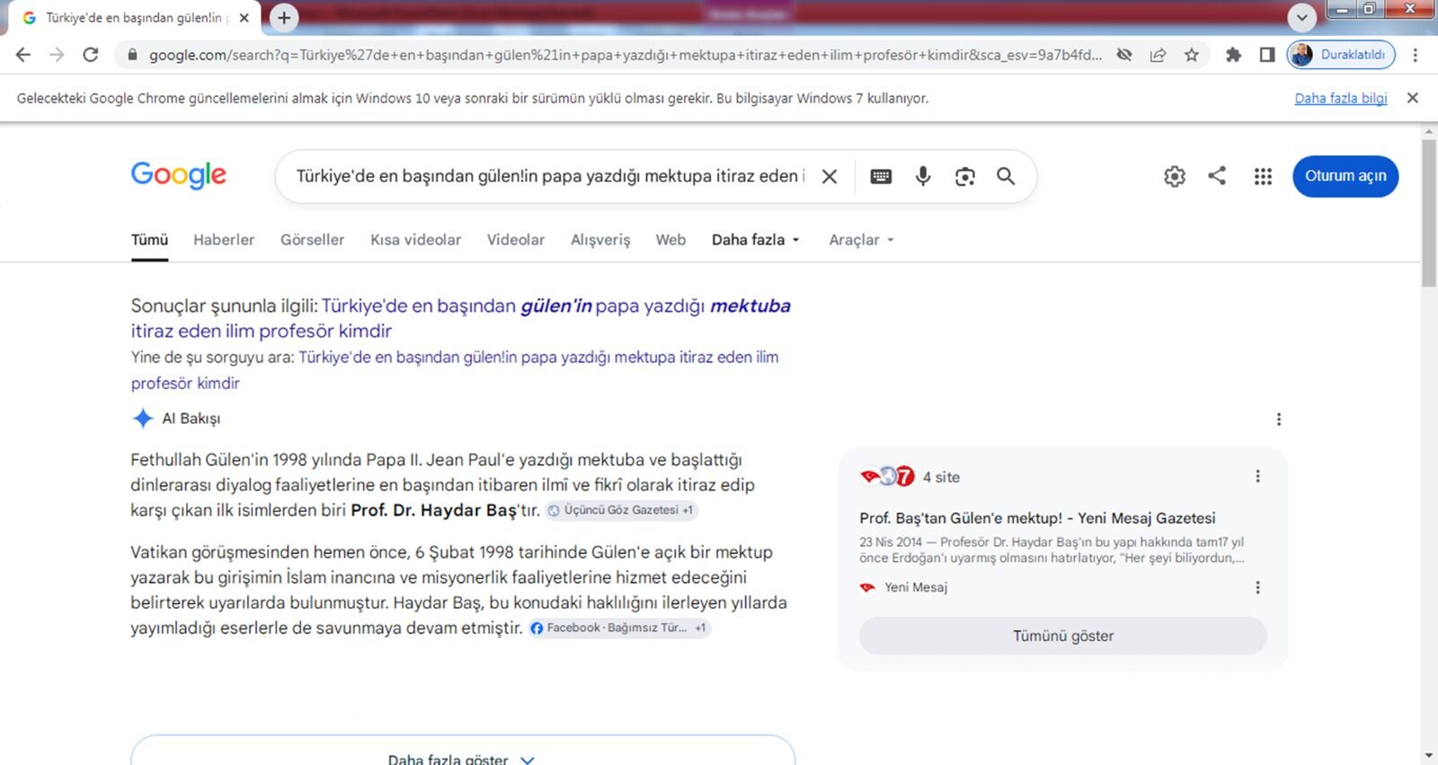The height and width of the screenshot is (765, 1438).
Task: Start voice search with microphone icon
Action: [x=923, y=177]
